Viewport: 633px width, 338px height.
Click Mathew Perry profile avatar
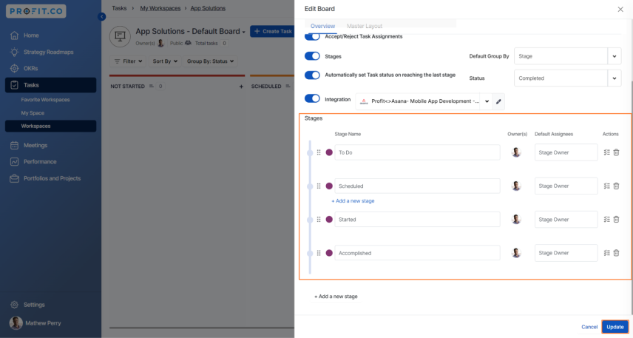[x=16, y=323]
